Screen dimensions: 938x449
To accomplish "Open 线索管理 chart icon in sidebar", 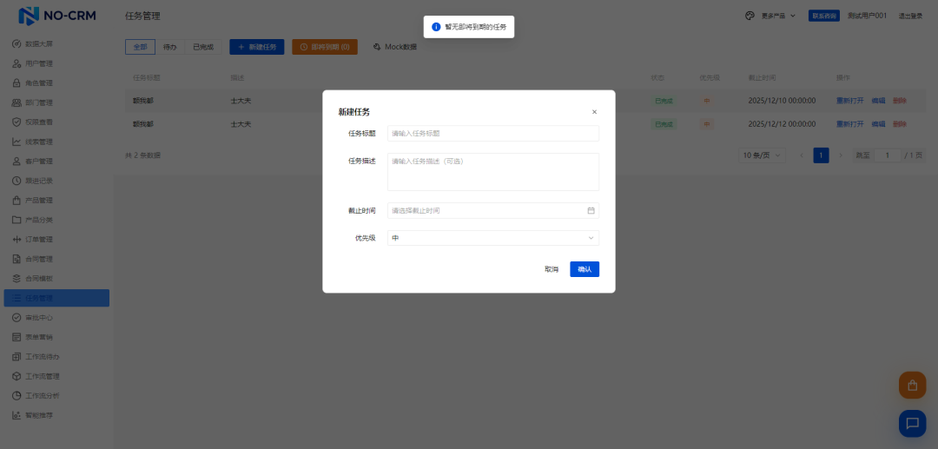I will 17,142.
